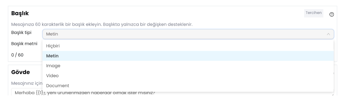
Task: Pick Video as header type
Action: coord(188,76)
